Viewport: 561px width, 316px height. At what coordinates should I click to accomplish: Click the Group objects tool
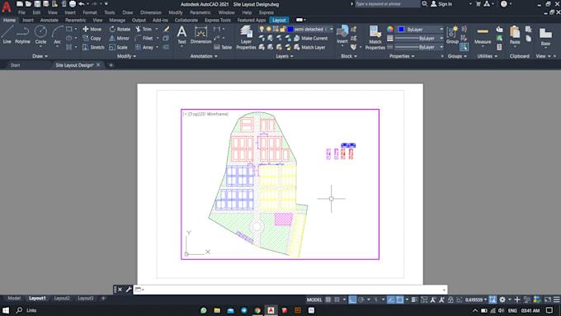452,35
